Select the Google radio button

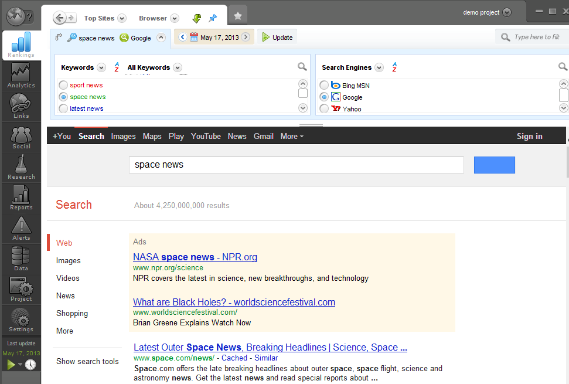click(324, 97)
